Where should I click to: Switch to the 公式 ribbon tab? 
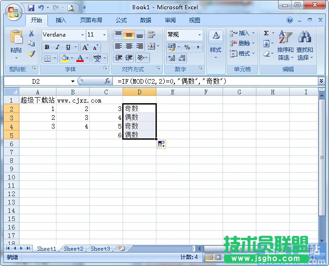pyautogui.click(x=121, y=20)
